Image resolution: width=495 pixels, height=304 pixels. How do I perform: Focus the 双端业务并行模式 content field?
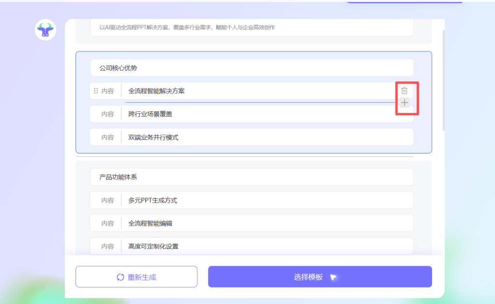click(x=266, y=137)
